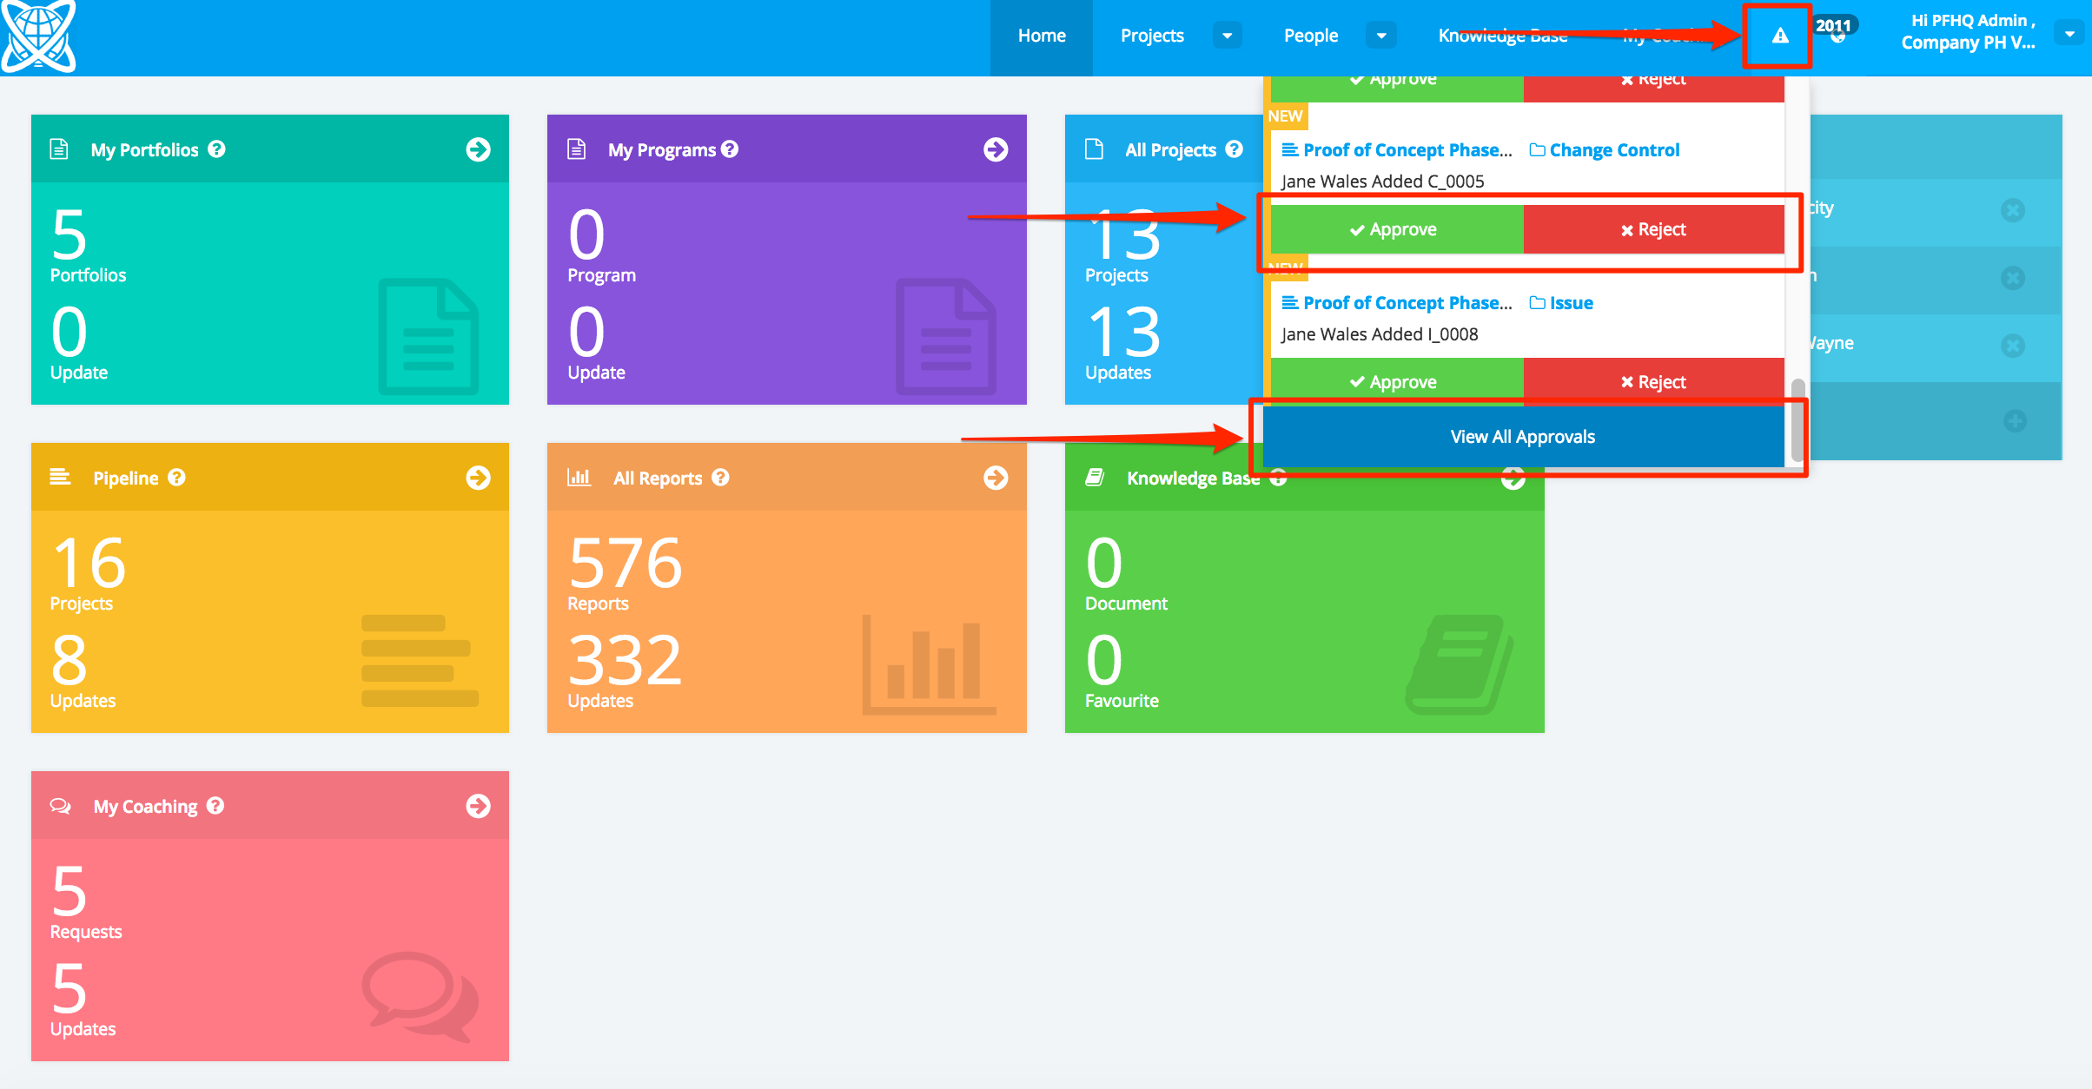Screen dimensions: 2092x1089
Task: Open My Programs arrow icon
Action: point(996,149)
